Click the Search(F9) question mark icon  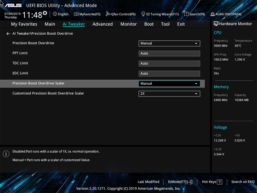tap(186, 14)
